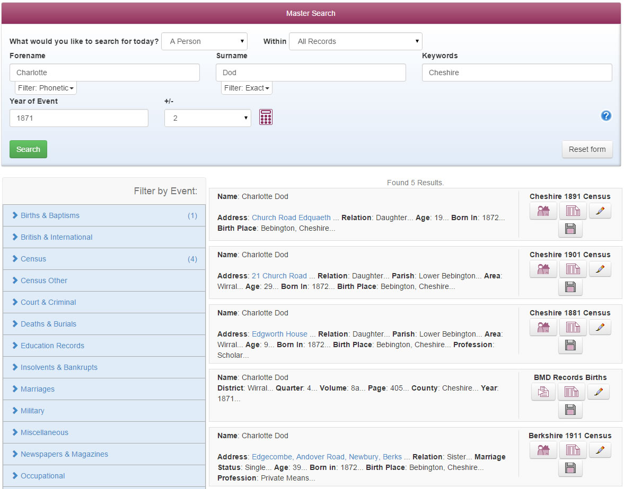Open the BMD Records Births document icon
This screenshot has height=489, width=624.
543,392
